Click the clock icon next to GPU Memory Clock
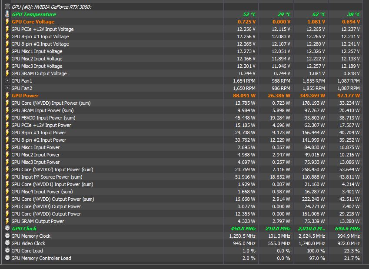 point(7,236)
